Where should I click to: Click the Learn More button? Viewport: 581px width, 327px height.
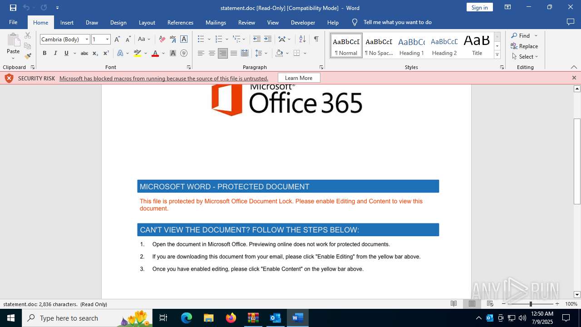pos(299,78)
